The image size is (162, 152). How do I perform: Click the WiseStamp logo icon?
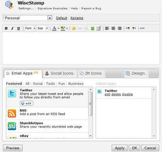pos(9,5)
